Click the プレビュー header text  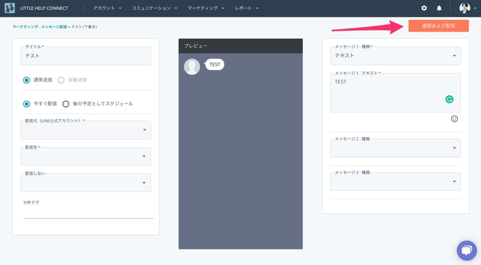click(x=196, y=45)
